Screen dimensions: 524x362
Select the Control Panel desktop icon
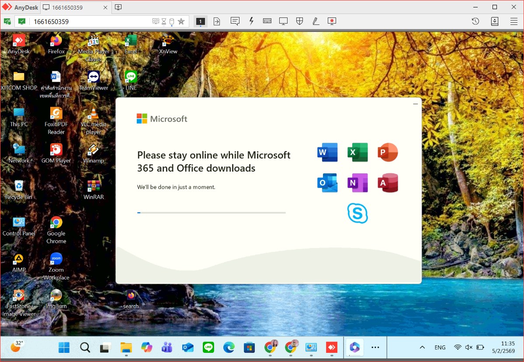tap(19, 227)
